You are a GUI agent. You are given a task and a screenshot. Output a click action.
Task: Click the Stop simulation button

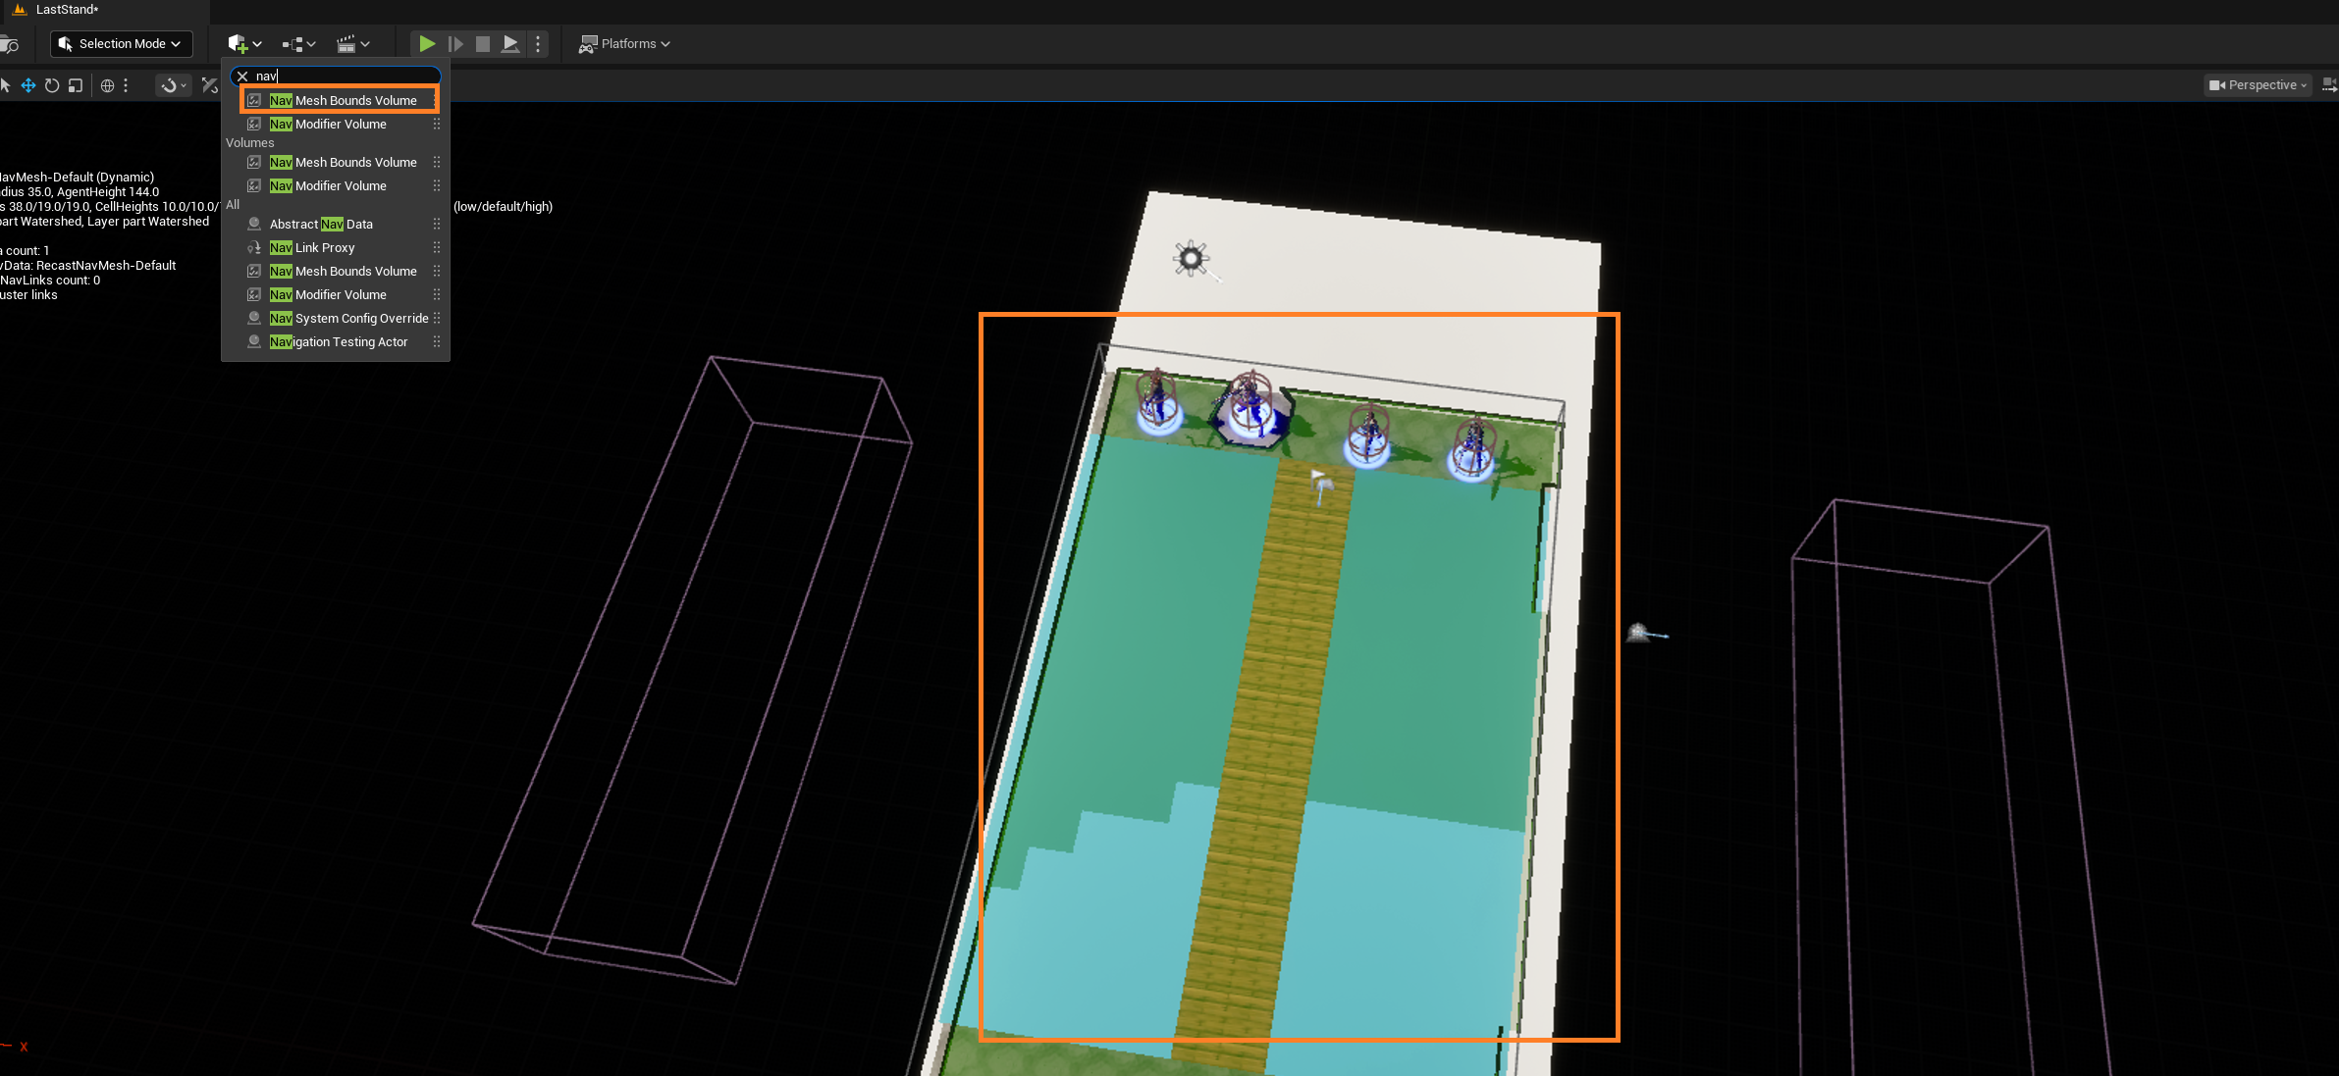[x=483, y=44]
